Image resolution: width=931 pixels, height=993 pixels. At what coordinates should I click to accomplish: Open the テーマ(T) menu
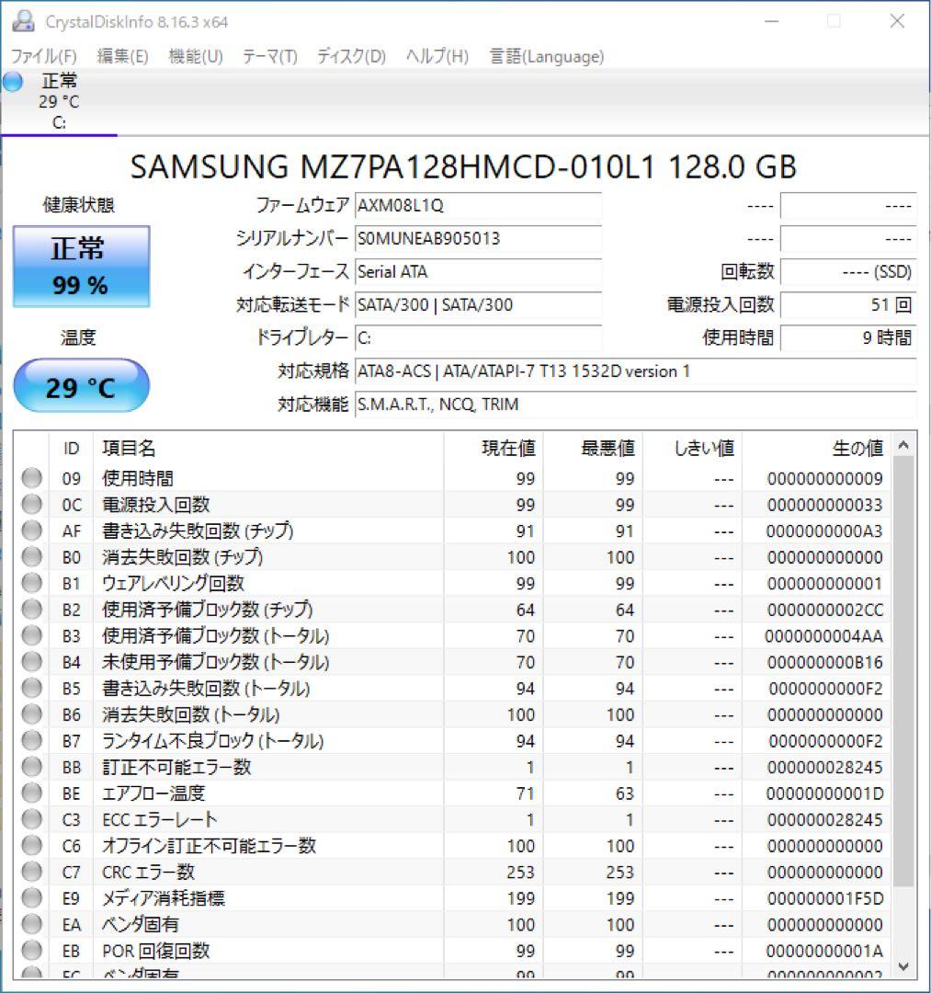(x=268, y=56)
